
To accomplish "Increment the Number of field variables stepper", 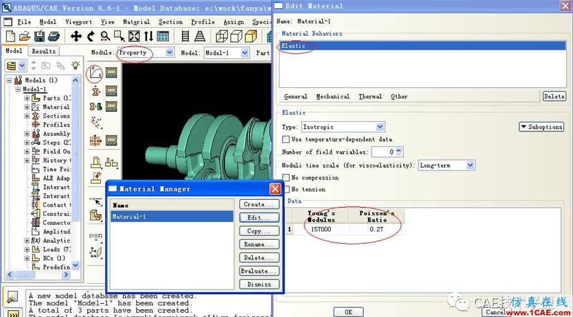I will click(398, 150).
